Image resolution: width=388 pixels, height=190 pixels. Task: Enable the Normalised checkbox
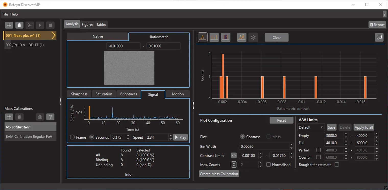point(268,165)
